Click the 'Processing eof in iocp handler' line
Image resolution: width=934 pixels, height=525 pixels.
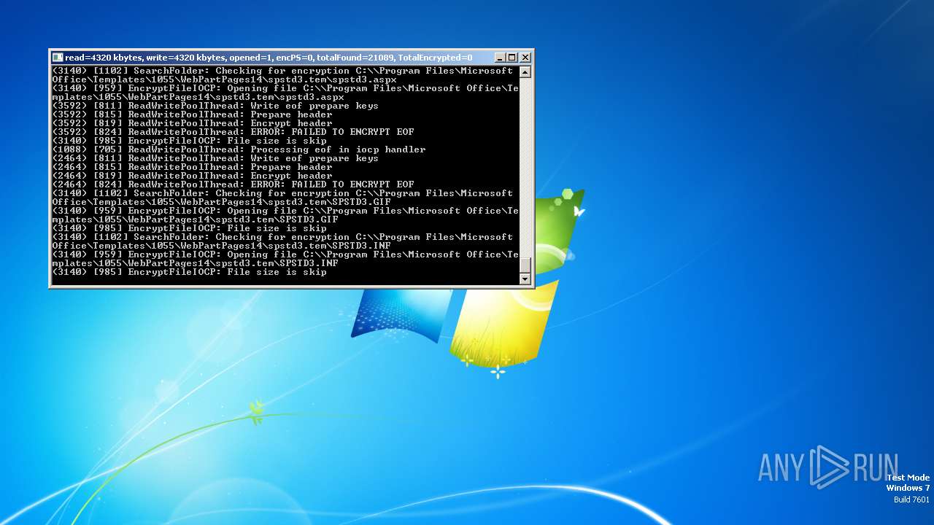(x=239, y=149)
